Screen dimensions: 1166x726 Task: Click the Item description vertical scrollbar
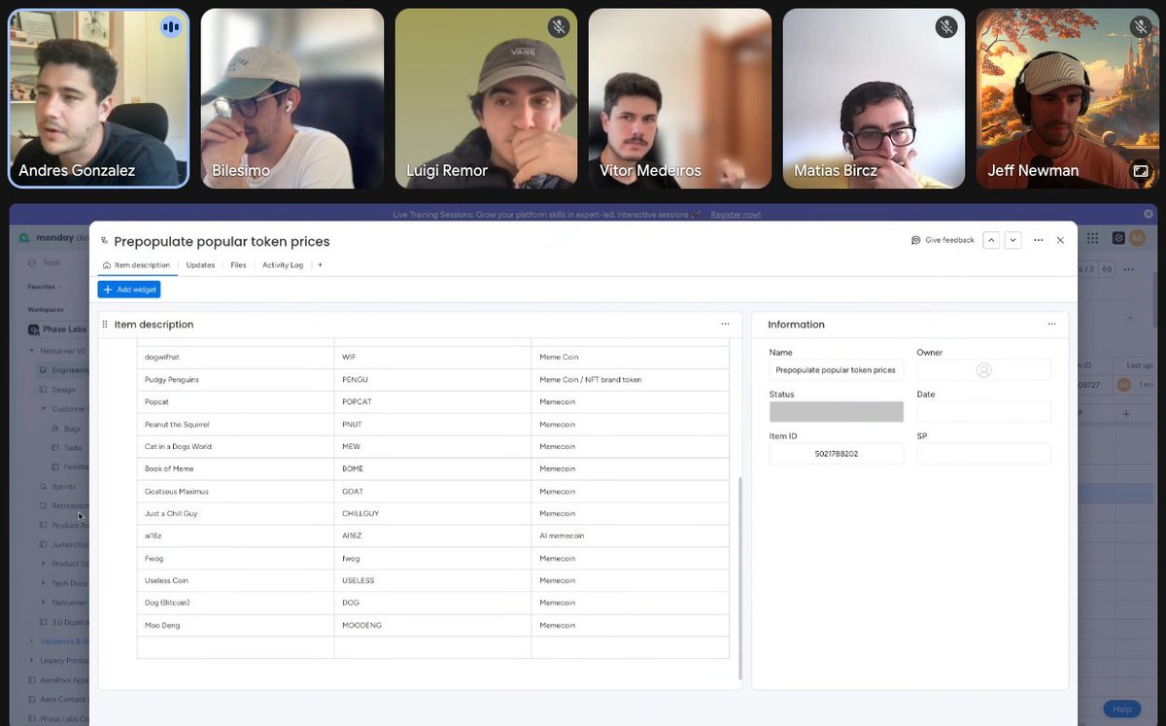coord(739,577)
